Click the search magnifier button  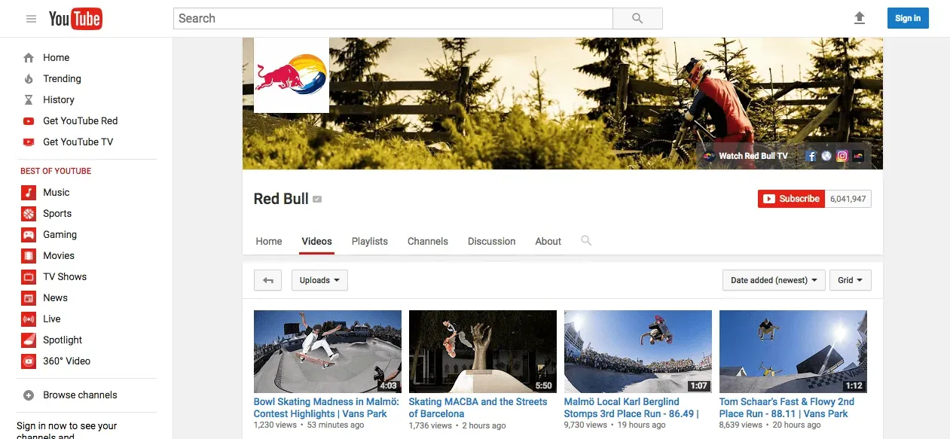point(637,18)
